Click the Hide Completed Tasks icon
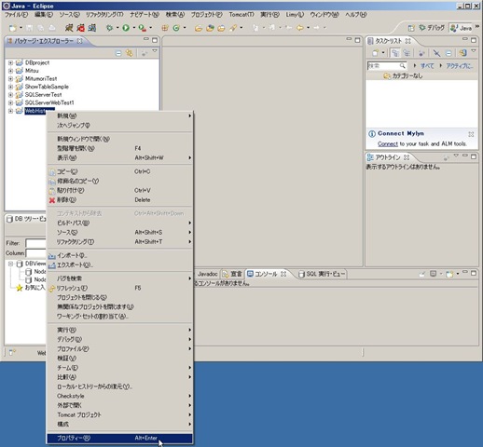The height and width of the screenshot is (447, 483). [436, 53]
